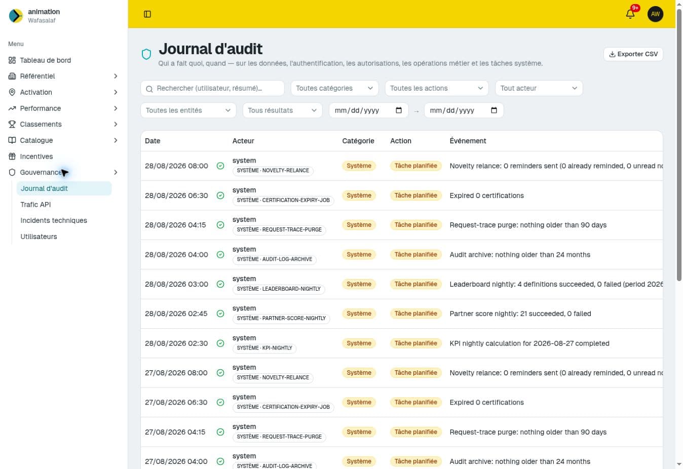This screenshot has width=683, height=469.
Task: Click the Catégorie column header
Action: tap(358, 141)
